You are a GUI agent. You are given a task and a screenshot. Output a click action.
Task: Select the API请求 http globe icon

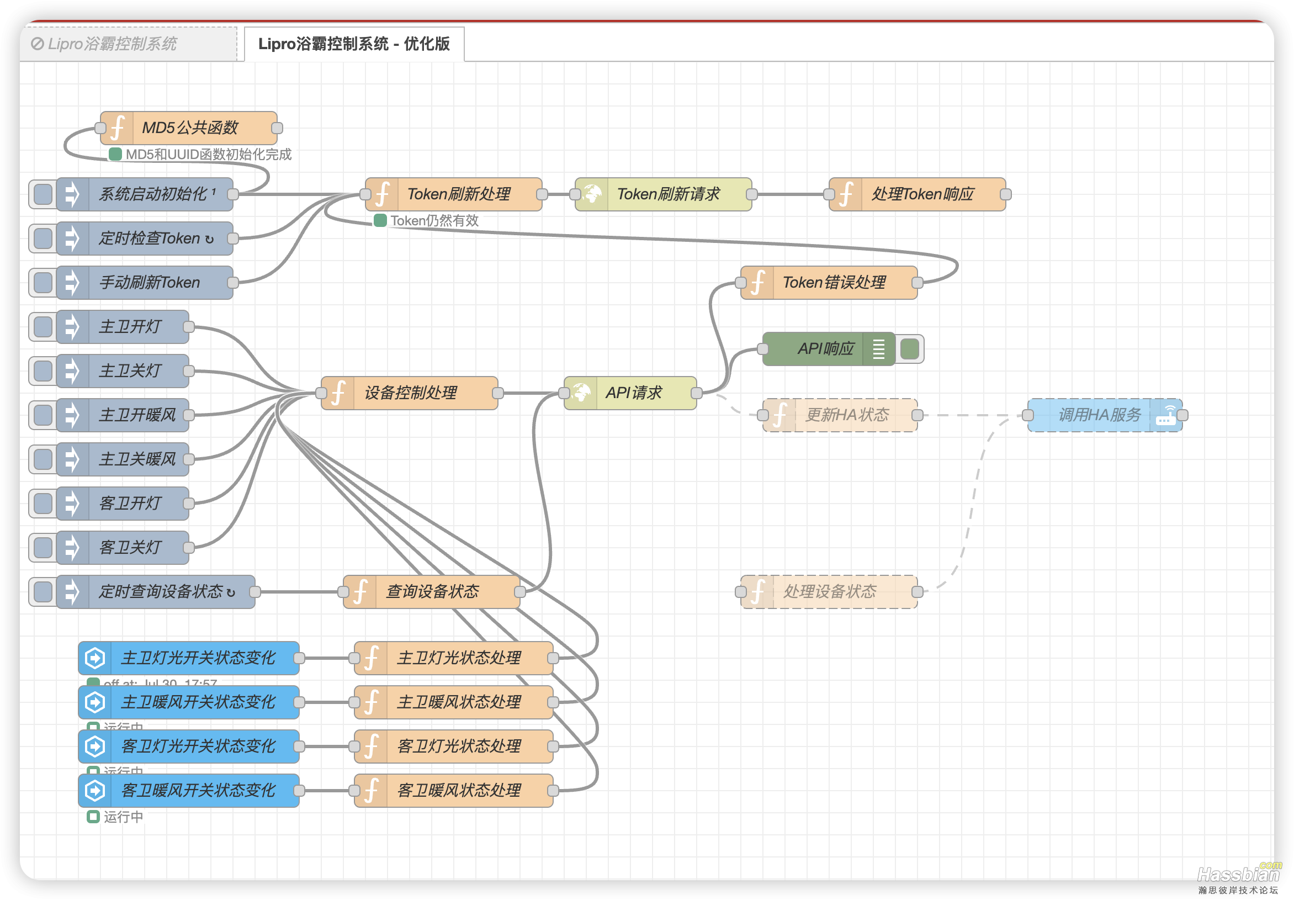point(581,393)
